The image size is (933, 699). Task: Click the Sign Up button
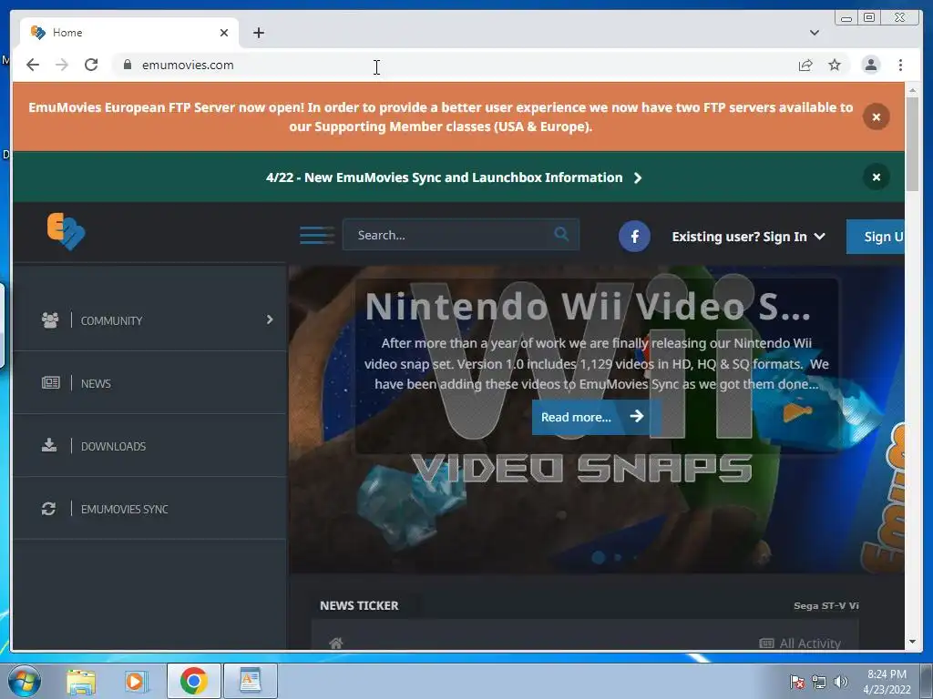(x=876, y=237)
